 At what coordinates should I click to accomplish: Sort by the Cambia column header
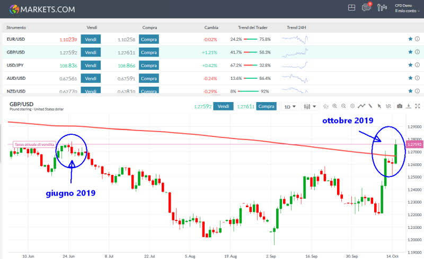coord(211,27)
